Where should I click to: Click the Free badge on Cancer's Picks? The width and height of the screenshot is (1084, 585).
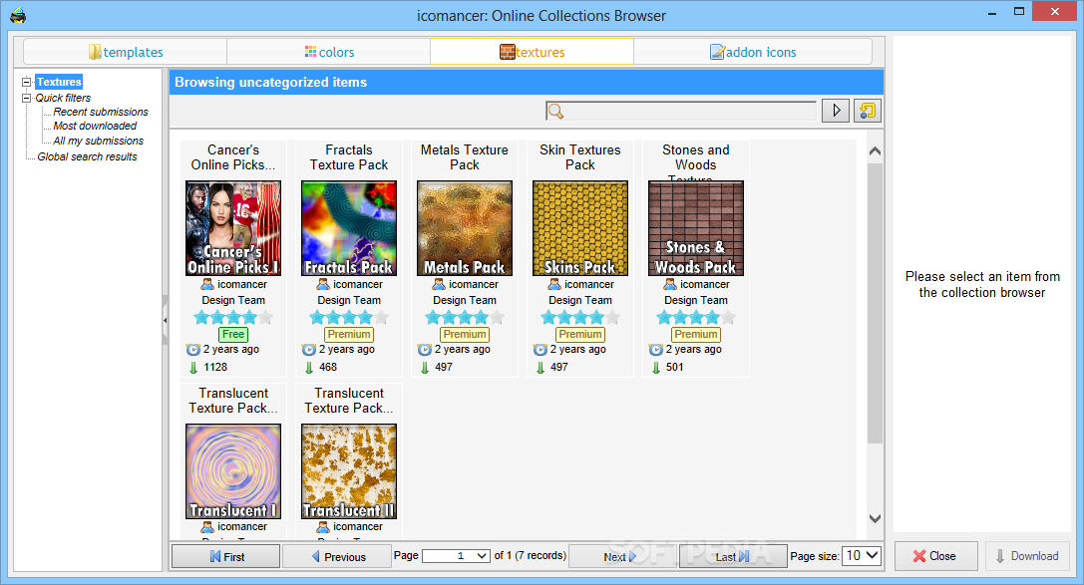pos(233,334)
